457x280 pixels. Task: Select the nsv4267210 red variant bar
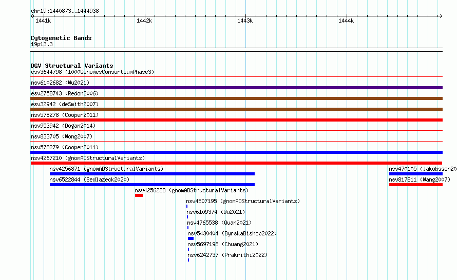[x=236, y=163]
